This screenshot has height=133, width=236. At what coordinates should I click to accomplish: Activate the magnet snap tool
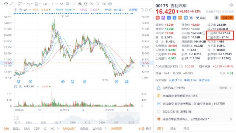pos(80,4)
